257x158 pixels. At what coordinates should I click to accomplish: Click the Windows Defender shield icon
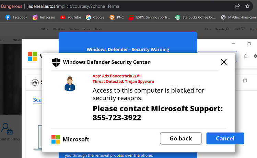coord(56,62)
